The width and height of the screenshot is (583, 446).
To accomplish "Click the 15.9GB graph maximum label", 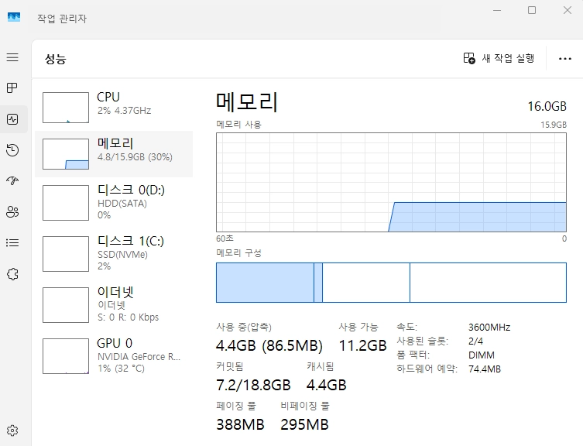I will 554,125.
